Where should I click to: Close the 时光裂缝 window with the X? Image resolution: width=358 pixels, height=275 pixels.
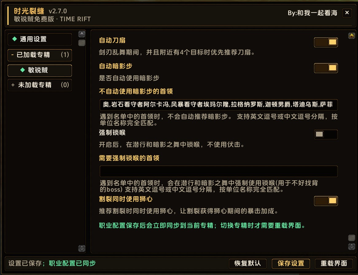tap(347, 13)
